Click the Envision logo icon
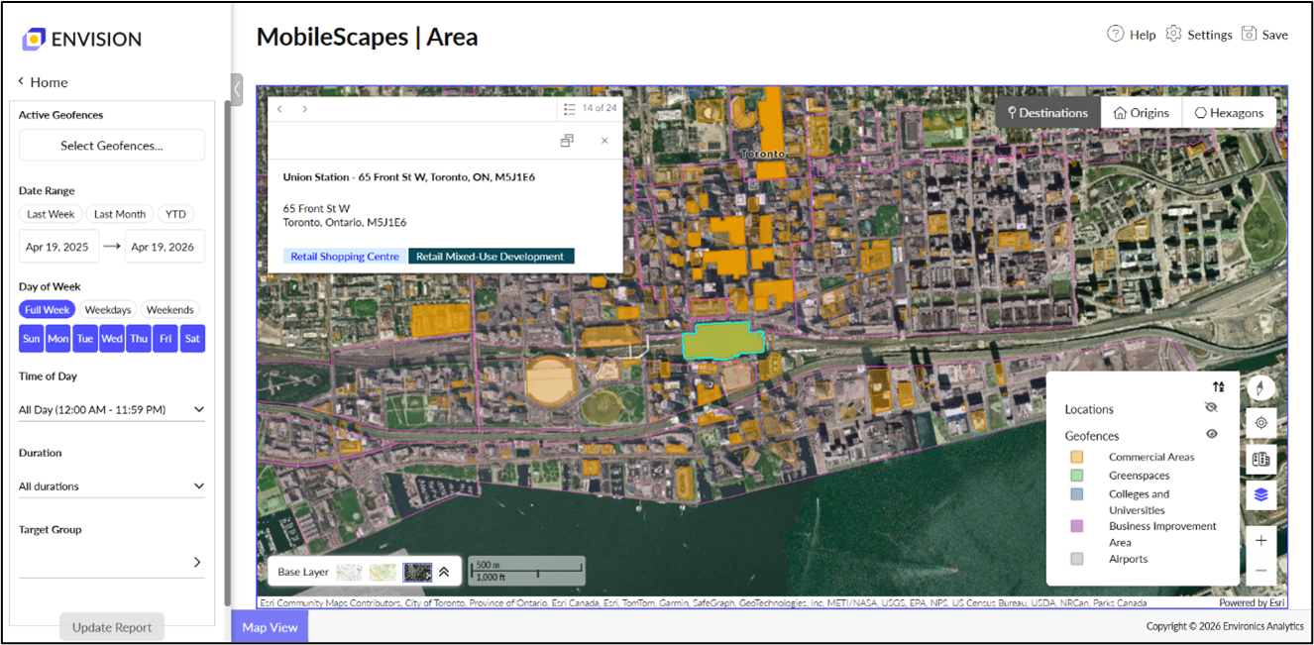Viewport: 1314px width, 645px height. pyautogui.click(x=34, y=40)
